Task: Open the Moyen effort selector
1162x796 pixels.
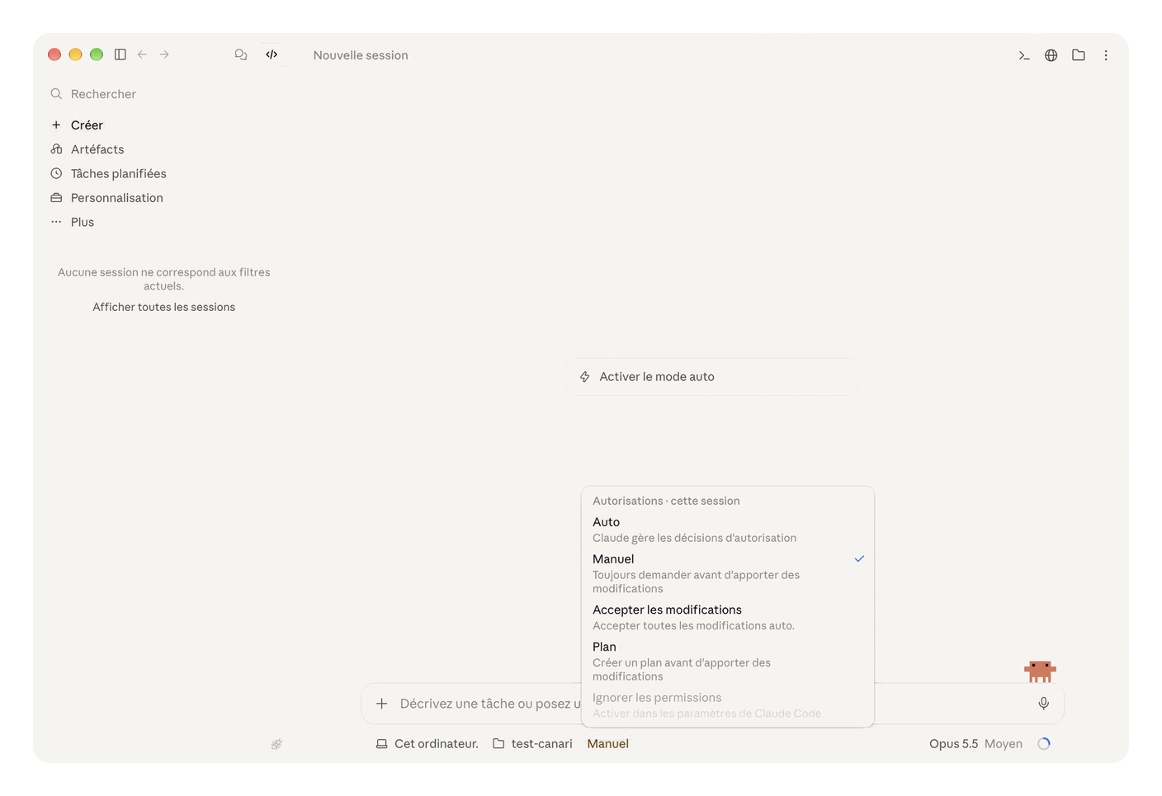Action: (x=1004, y=744)
